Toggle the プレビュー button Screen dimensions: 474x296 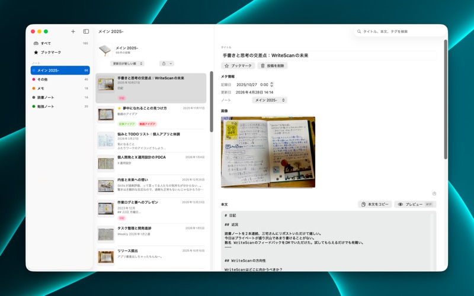[415, 204]
